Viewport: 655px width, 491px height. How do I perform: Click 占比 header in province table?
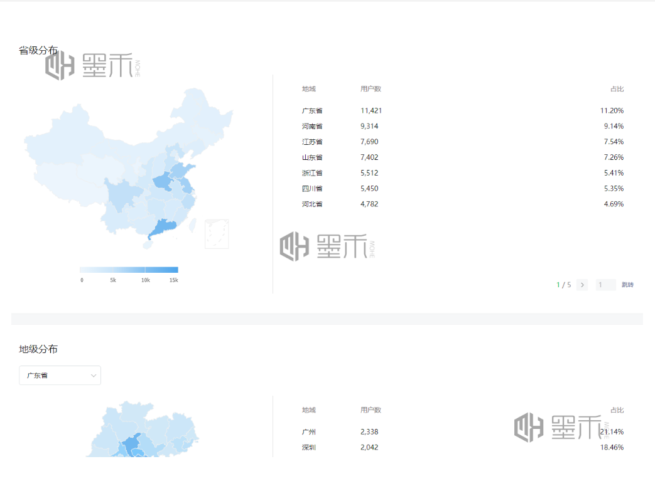[617, 89]
